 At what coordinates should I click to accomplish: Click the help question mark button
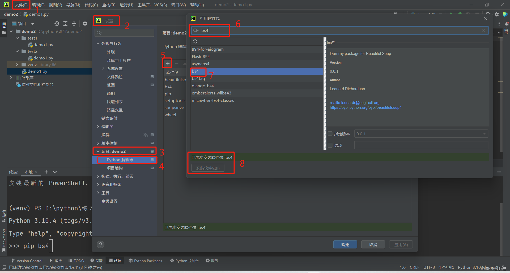coord(100,244)
